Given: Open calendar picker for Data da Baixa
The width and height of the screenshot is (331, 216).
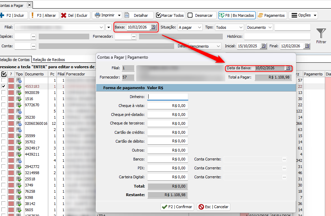Looking at the screenshot, I should pyautogui.click(x=288, y=68).
